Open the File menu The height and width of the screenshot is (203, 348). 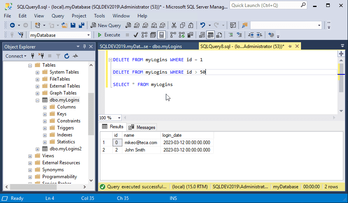(x=7, y=16)
